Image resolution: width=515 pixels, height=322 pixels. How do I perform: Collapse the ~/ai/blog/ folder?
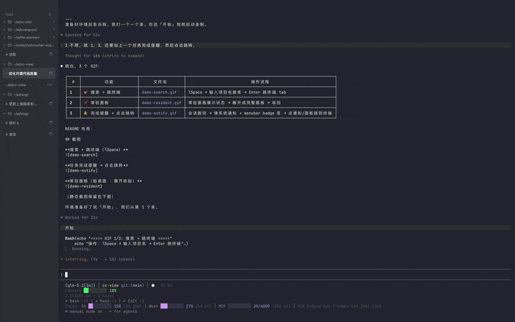click(x=5, y=114)
